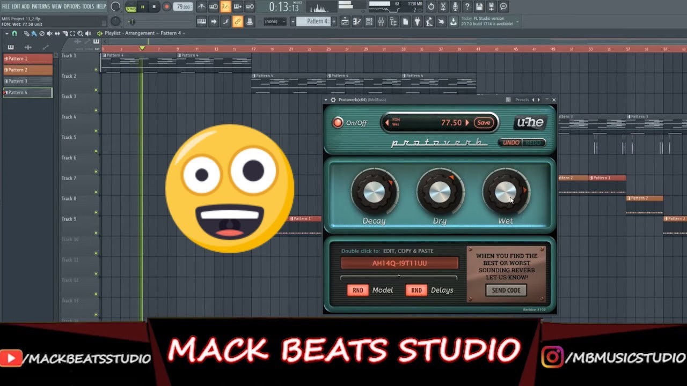Click the download update icon

[x=454, y=21]
